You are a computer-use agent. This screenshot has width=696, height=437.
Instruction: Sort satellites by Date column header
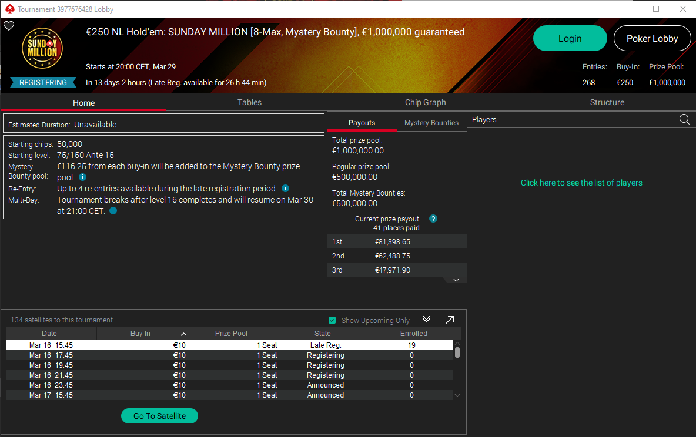(x=50, y=333)
